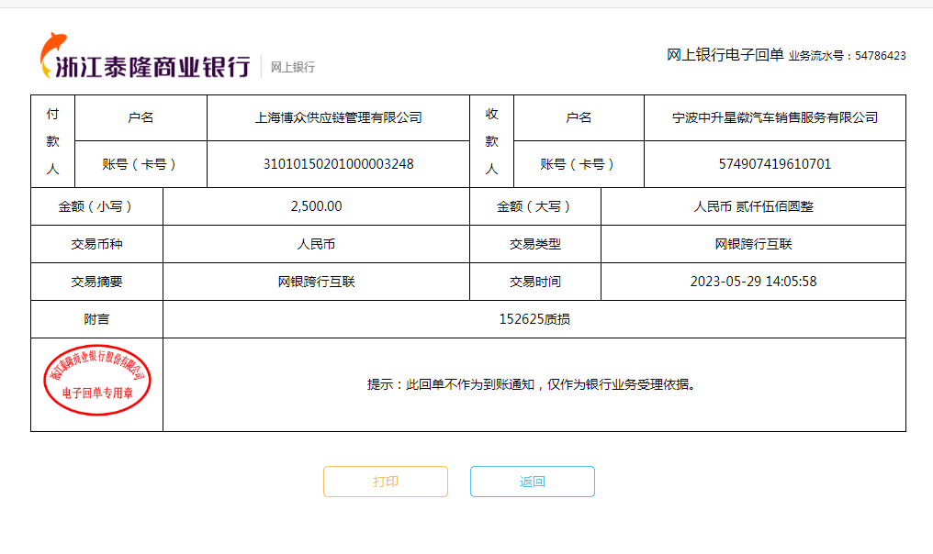Click the 网上银行电子回单 page title
This screenshot has width=933, height=554.
tap(725, 55)
